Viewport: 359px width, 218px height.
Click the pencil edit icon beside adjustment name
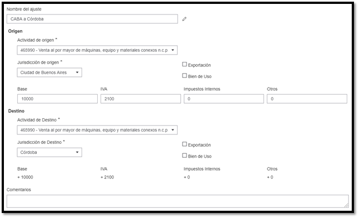[x=184, y=19]
